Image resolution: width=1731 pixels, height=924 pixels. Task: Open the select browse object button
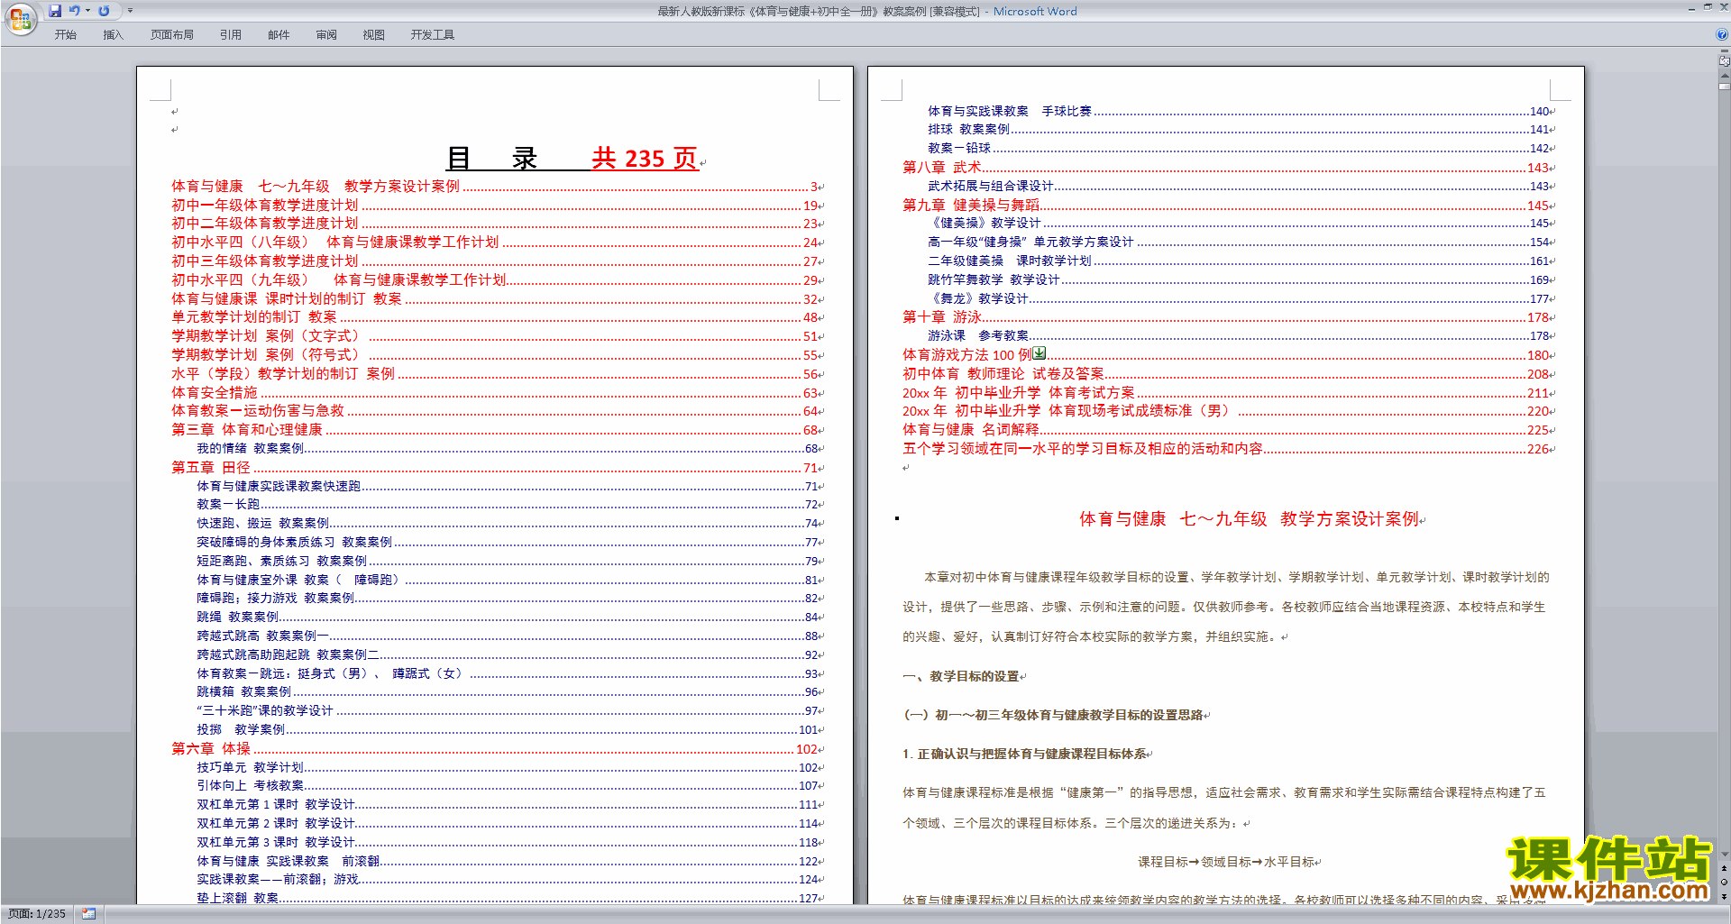[x=1724, y=882]
